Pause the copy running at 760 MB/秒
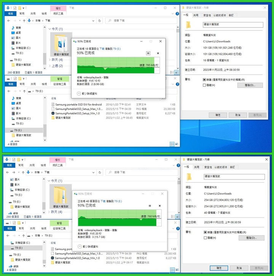 point(150,206)
